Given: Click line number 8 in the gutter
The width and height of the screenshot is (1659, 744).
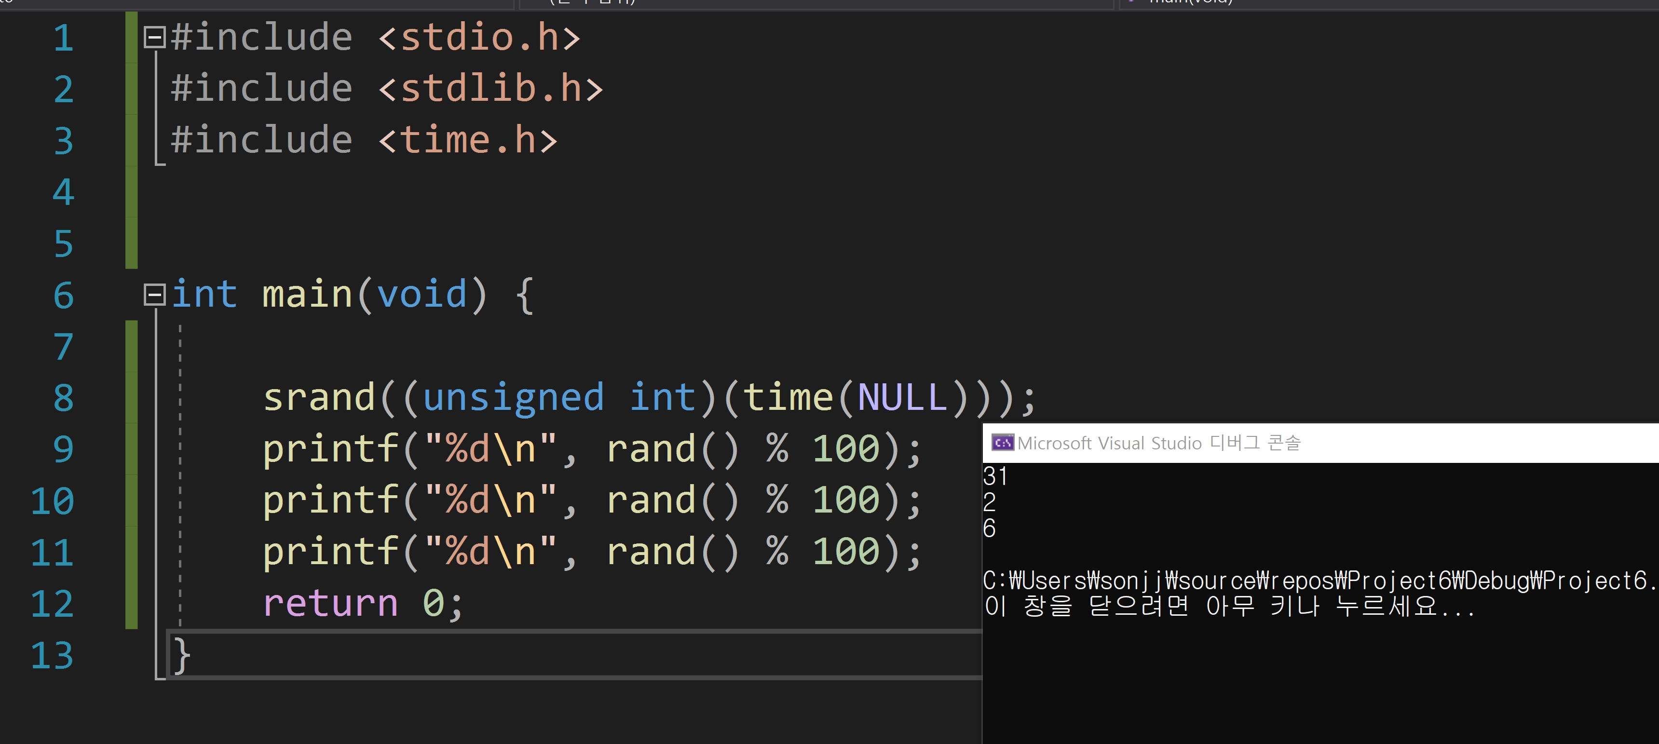Looking at the screenshot, I should point(63,397).
